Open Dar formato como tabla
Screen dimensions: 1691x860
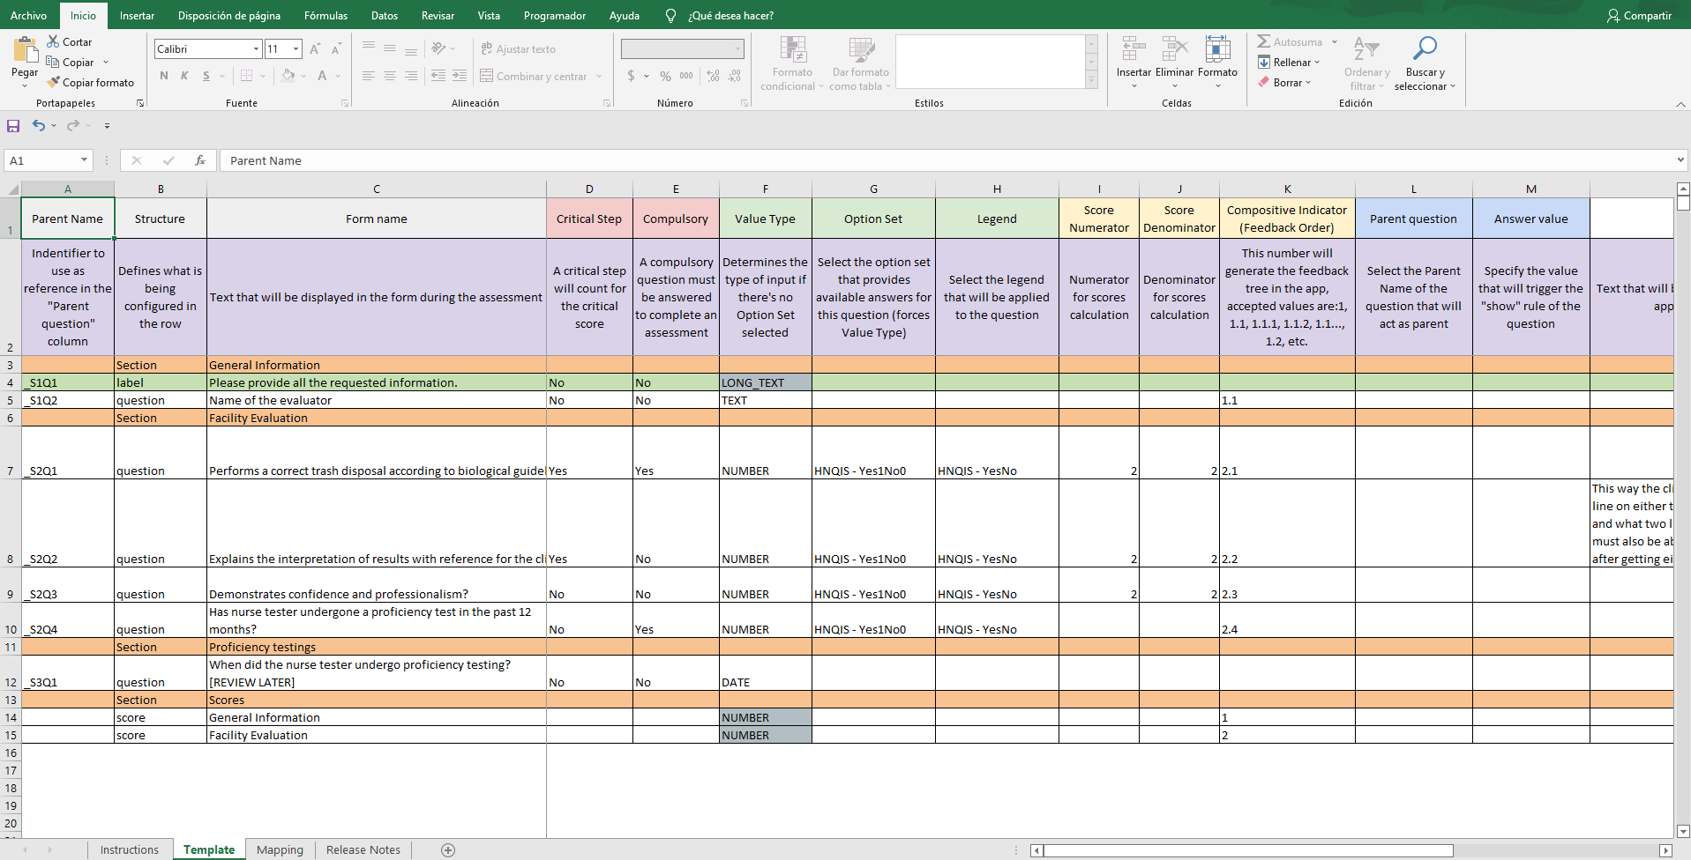tap(861, 63)
